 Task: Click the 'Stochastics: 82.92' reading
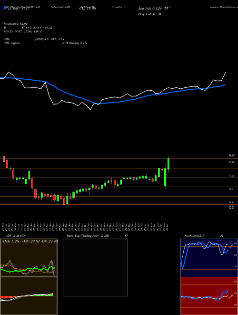pyautogui.click(x=15, y=24)
